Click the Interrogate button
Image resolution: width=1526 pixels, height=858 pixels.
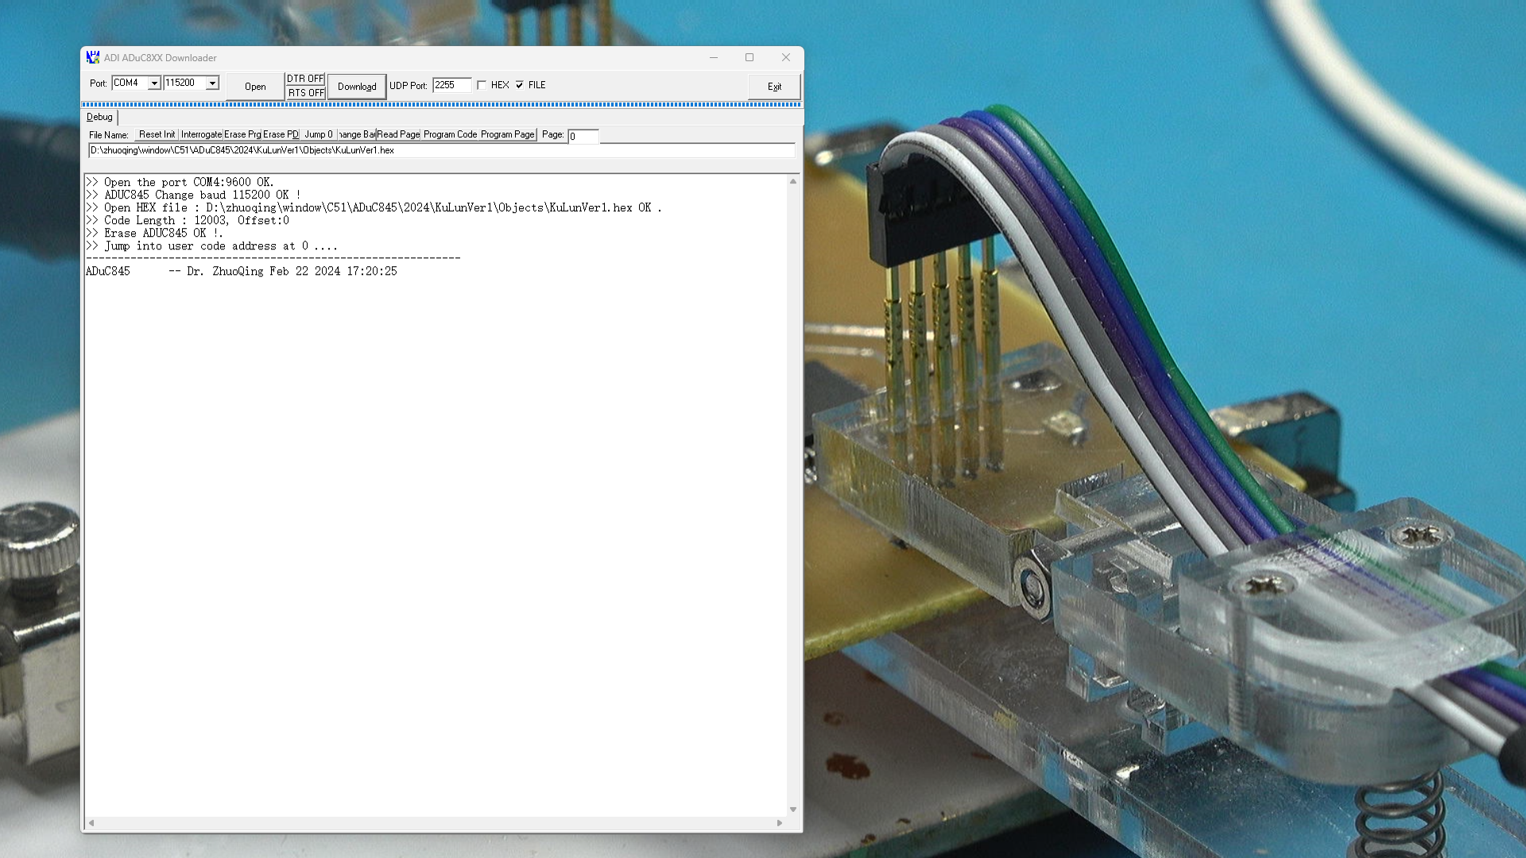[201, 134]
